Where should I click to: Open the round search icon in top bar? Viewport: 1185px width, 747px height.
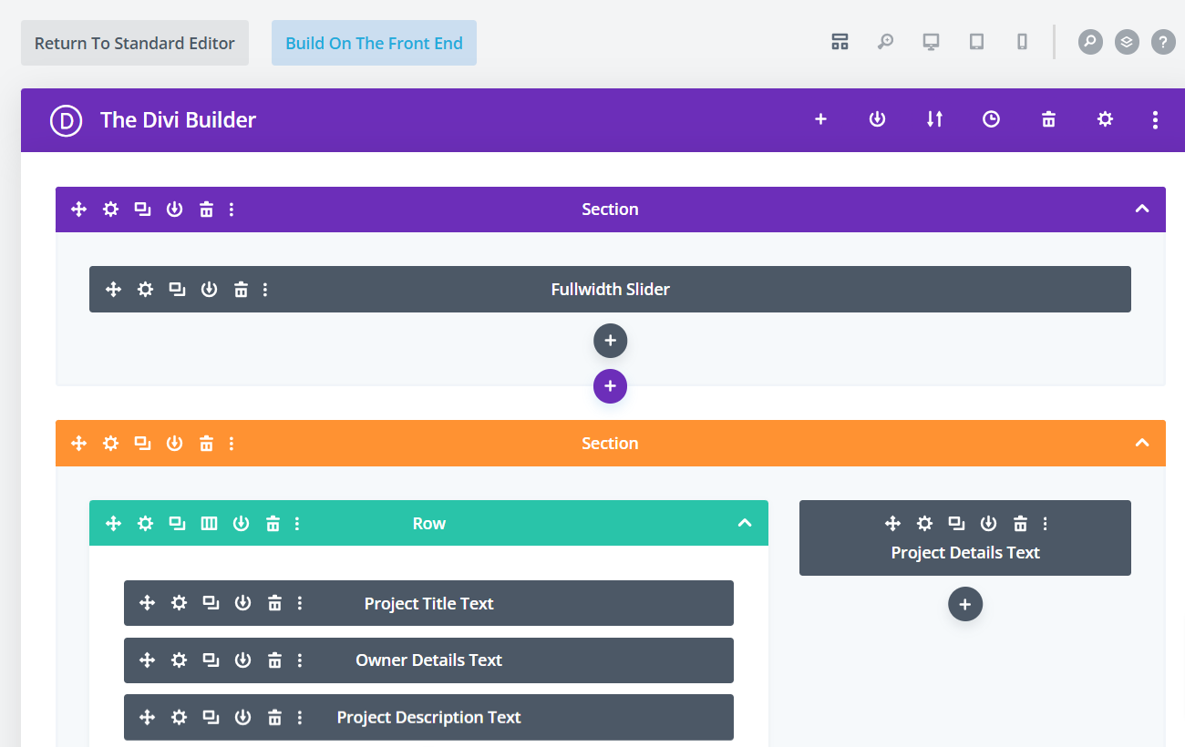1090,42
